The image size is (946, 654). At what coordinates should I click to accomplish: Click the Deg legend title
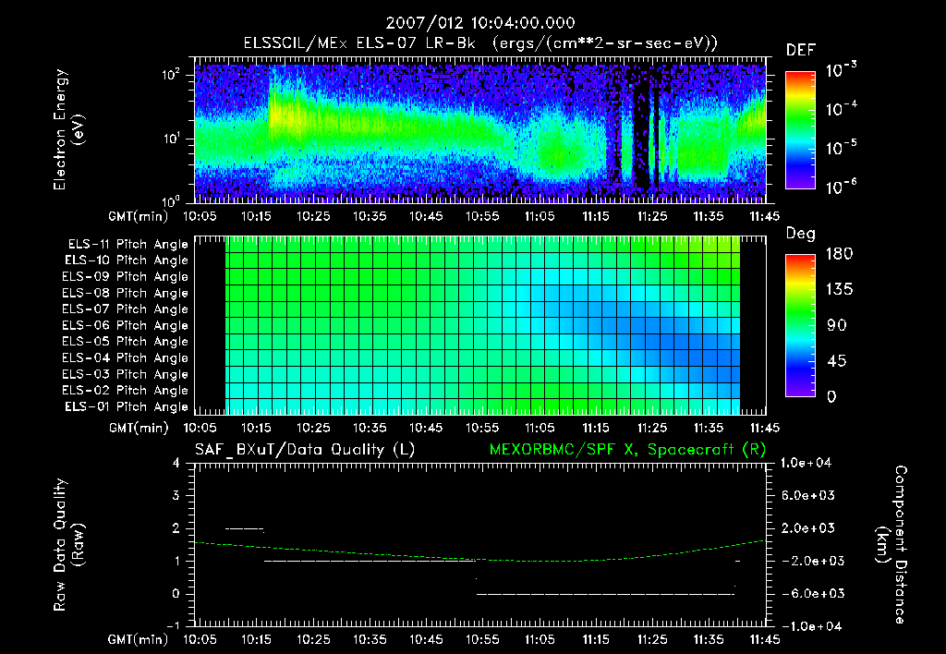click(x=801, y=234)
